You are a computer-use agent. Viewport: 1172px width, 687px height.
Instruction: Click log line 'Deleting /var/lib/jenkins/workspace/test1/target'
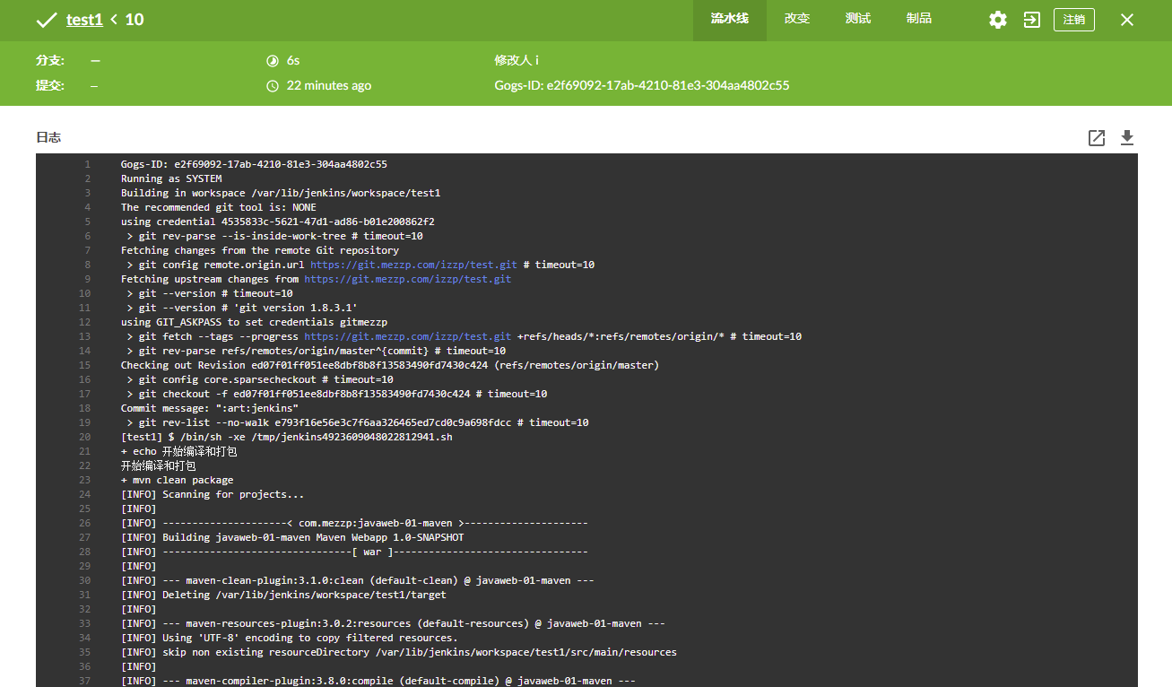tap(283, 595)
